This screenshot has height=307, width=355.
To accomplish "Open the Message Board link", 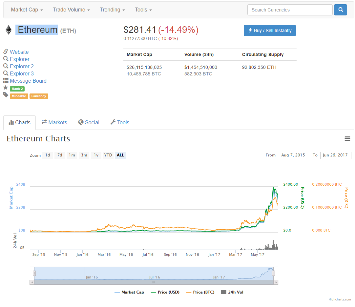I will (28, 81).
